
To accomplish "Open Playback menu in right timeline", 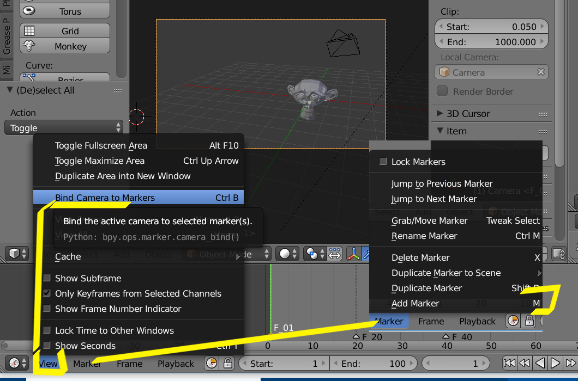I will 477,321.
